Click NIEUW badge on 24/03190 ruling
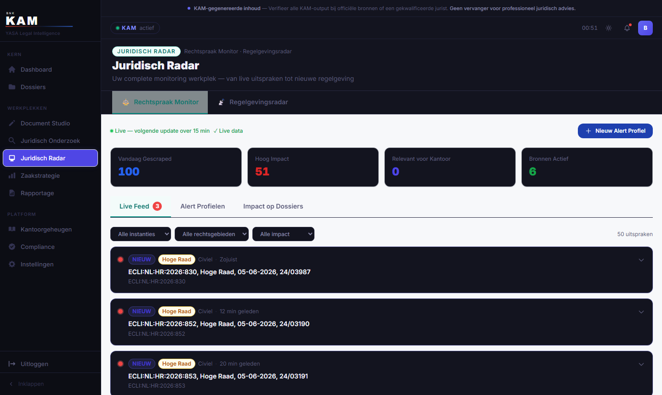Viewport: 662px width, 395px height. 142,311
